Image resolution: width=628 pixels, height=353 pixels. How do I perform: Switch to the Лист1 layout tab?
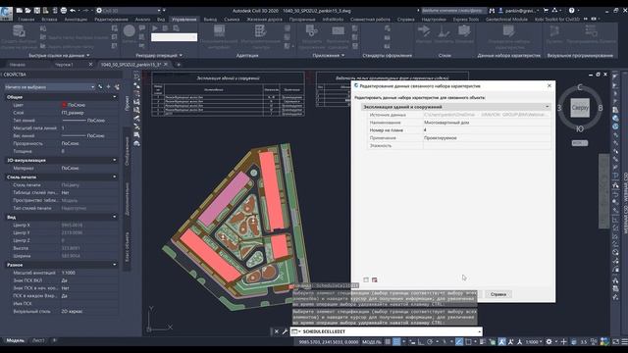[x=38, y=340]
